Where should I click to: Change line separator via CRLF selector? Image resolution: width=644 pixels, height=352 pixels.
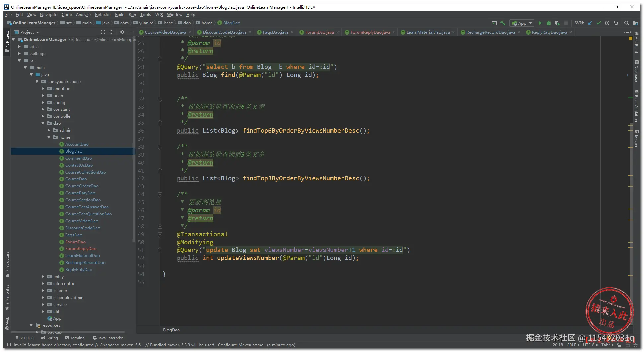pos(573,345)
